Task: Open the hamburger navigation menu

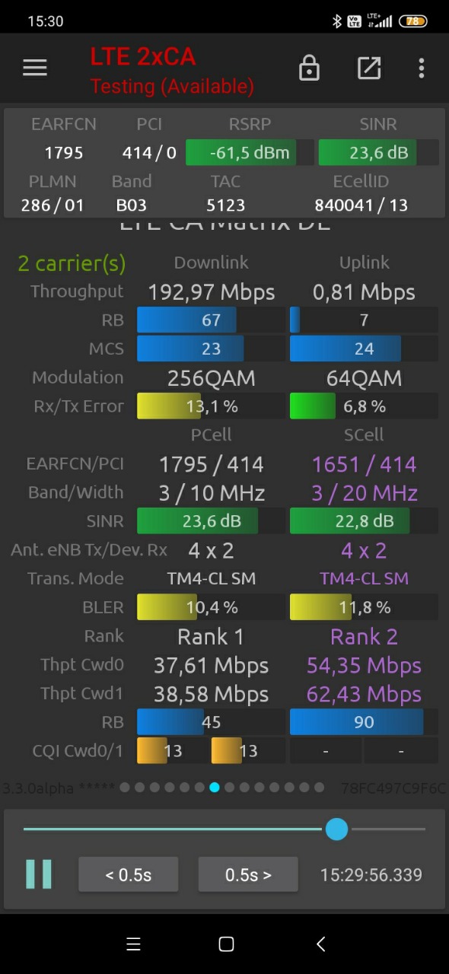Action: pos(35,68)
